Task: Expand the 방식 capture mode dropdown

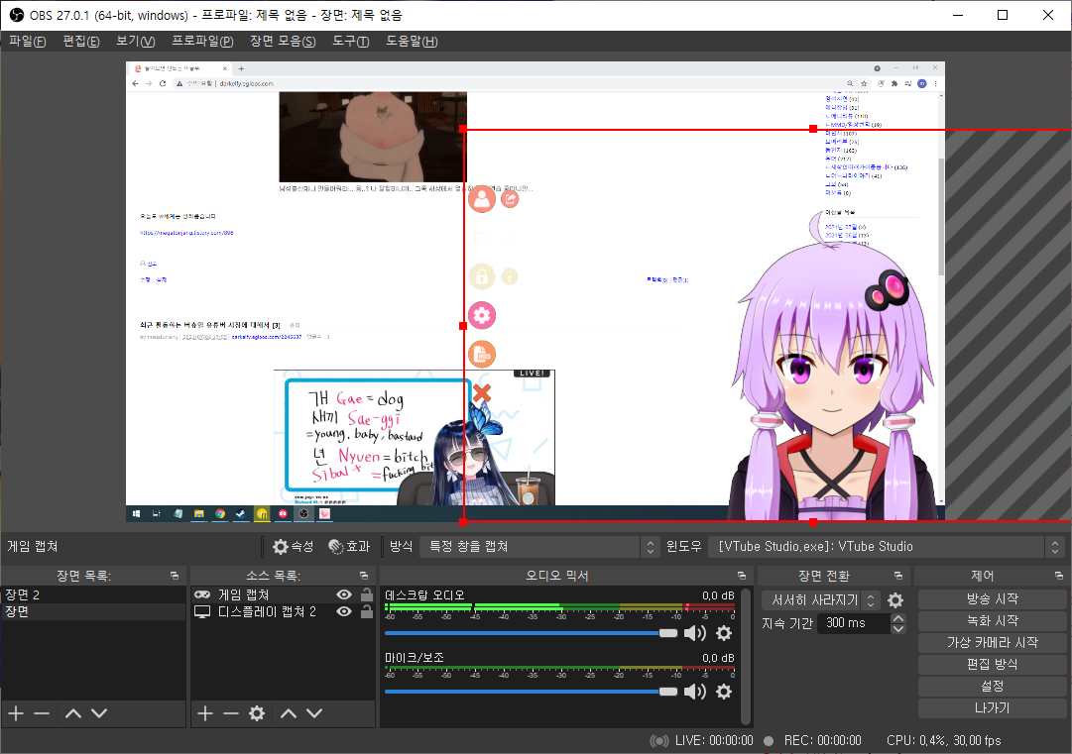Action: click(x=538, y=546)
